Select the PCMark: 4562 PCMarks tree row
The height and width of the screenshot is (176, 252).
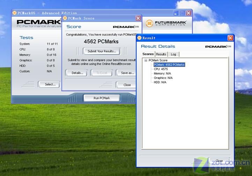point(169,65)
